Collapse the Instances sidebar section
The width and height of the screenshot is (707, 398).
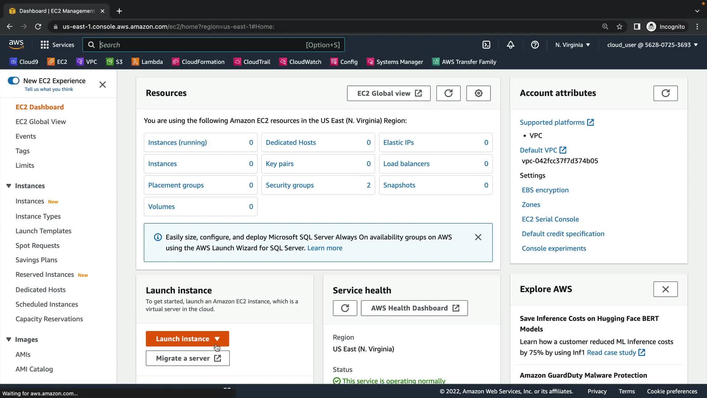(9, 186)
